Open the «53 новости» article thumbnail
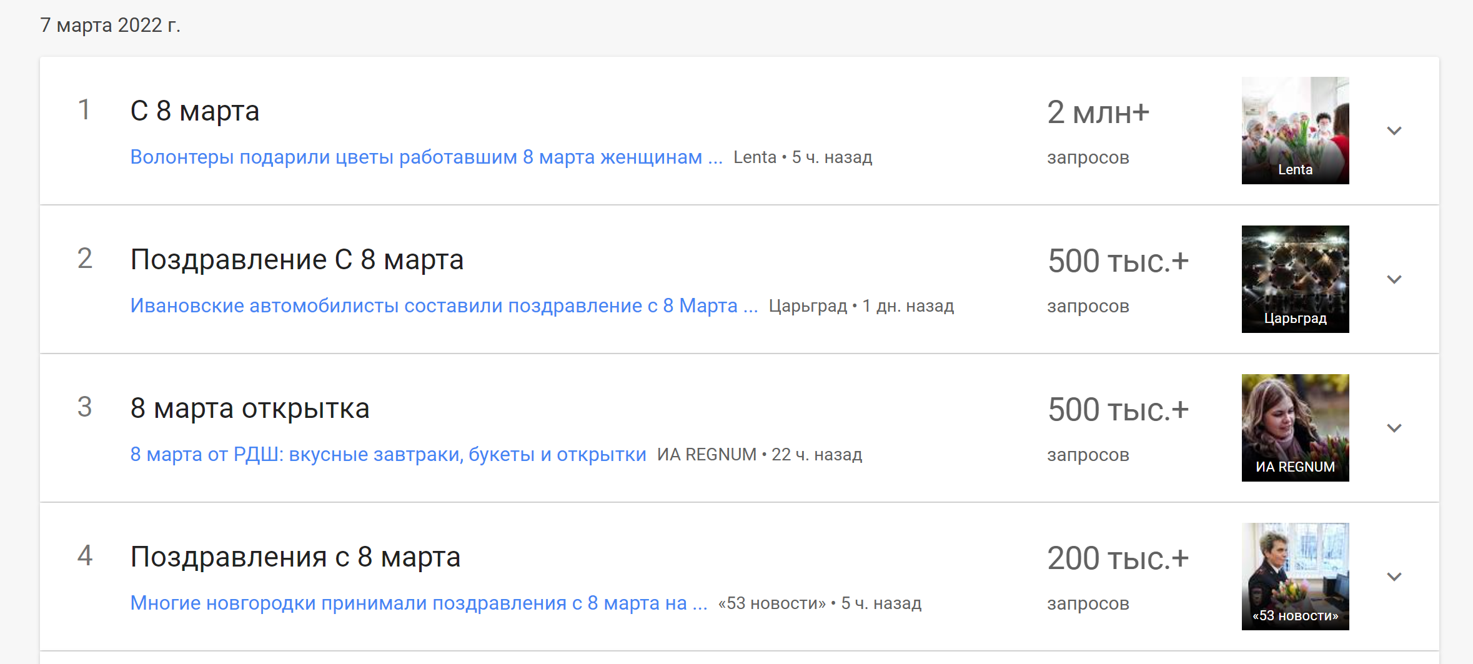The height and width of the screenshot is (664, 1473). [x=1295, y=576]
